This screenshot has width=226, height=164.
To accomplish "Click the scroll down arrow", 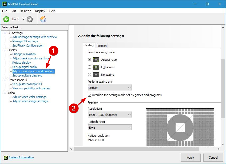I will (x=223, y=144).
